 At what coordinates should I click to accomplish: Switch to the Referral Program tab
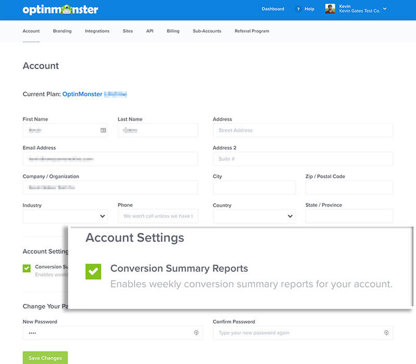pos(252,31)
